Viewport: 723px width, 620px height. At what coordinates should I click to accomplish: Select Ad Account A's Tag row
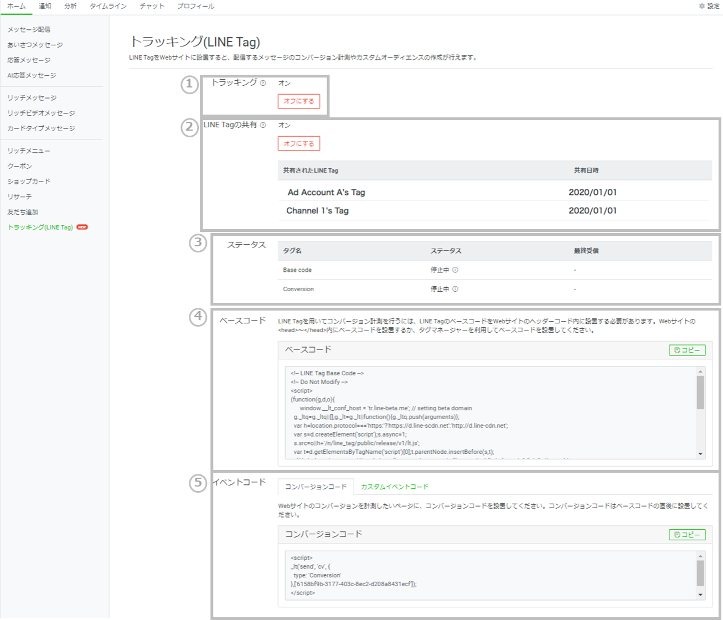[326, 192]
